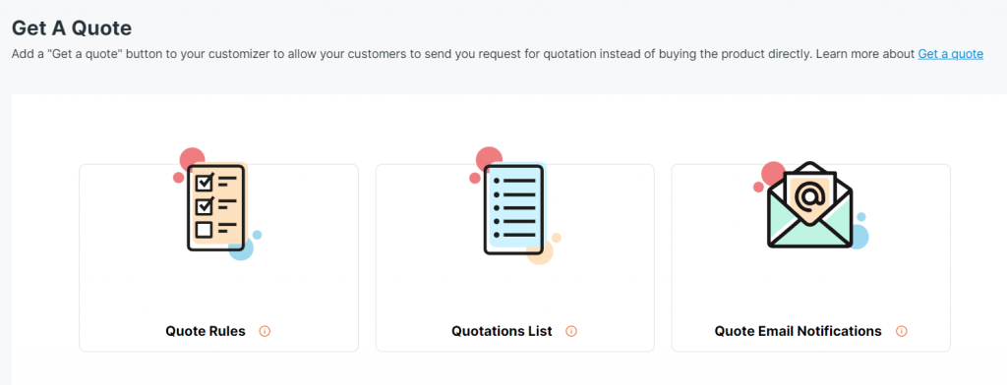Click the orange circle below the list document
Image resolution: width=1007 pixels, height=385 pixels.
click(540, 252)
